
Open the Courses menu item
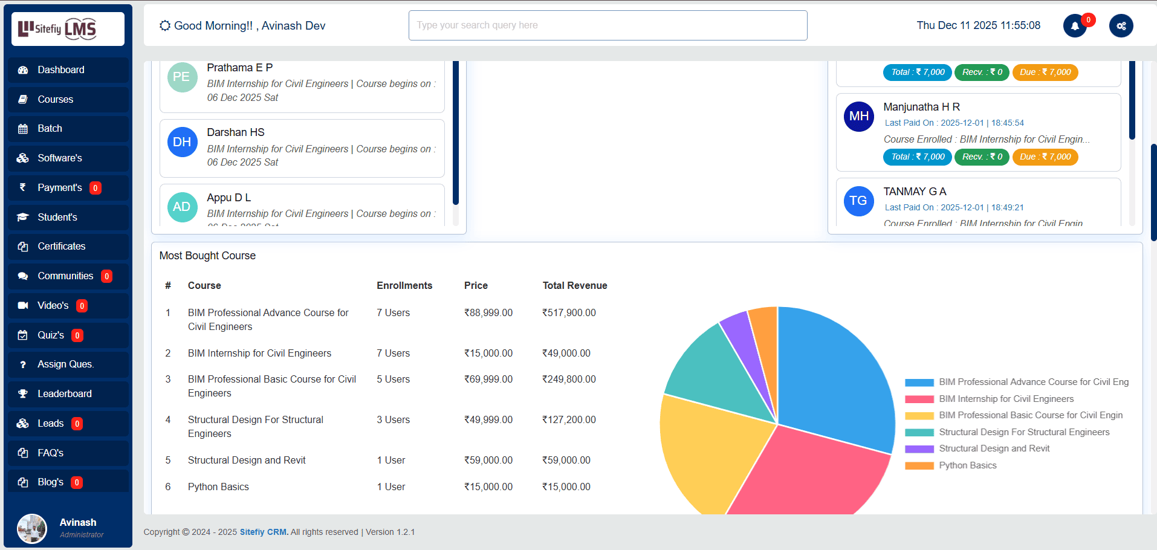tap(56, 100)
